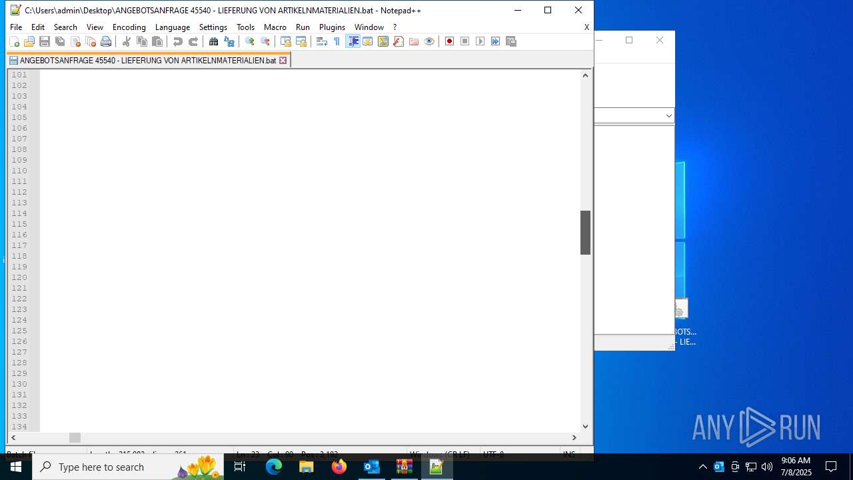Open the Run menu
Image resolution: width=853 pixels, height=480 pixels.
pyautogui.click(x=303, y=27)
